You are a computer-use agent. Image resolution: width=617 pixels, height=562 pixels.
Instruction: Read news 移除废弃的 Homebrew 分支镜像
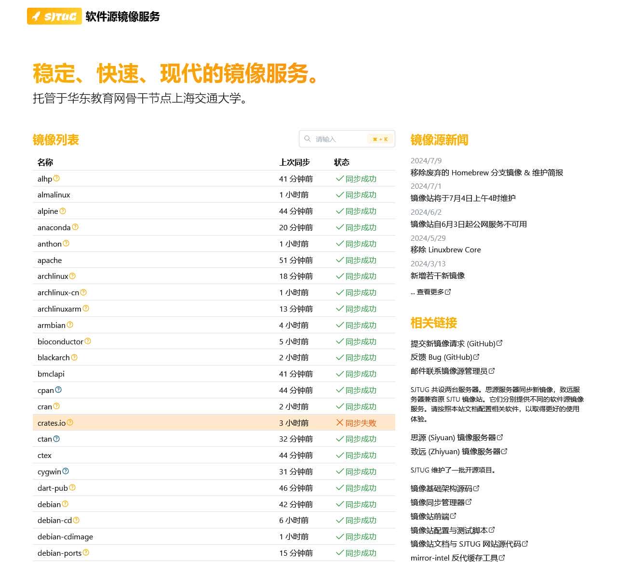[x=487, y=172]
